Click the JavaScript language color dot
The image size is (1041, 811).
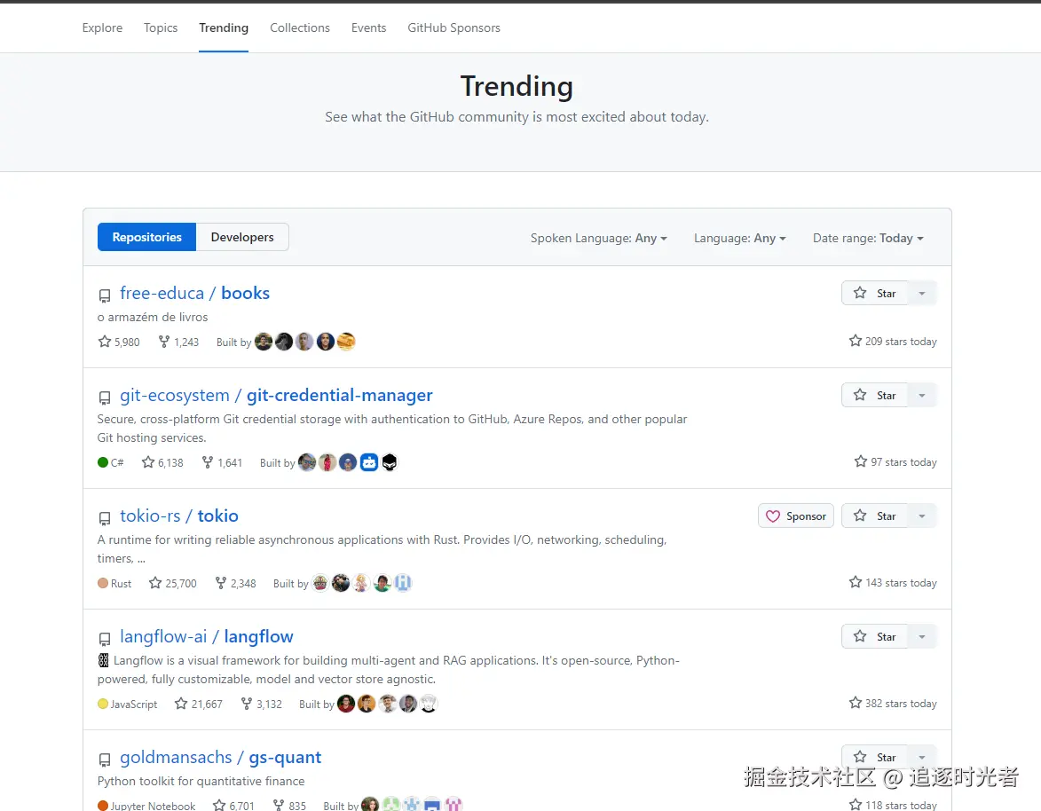point(103,705)
